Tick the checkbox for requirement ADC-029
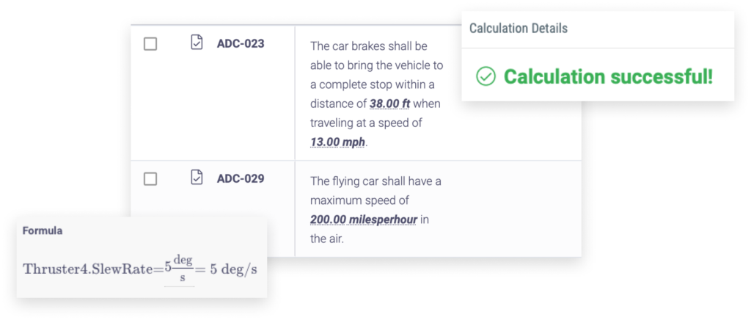The width and height of the screenshot is (751, 320). click(x=150, y=179)
